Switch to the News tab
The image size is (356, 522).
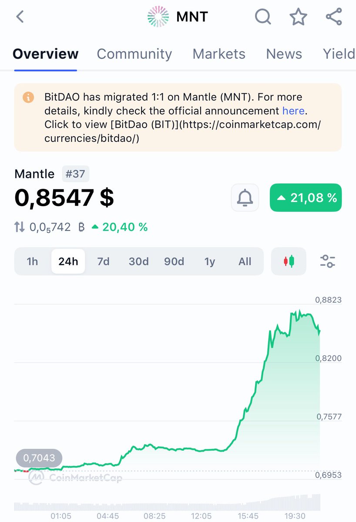[x=284, y=54]
